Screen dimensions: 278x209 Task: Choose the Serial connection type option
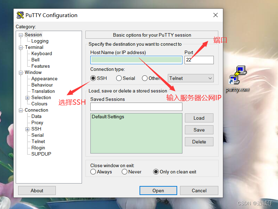(119, 78)
